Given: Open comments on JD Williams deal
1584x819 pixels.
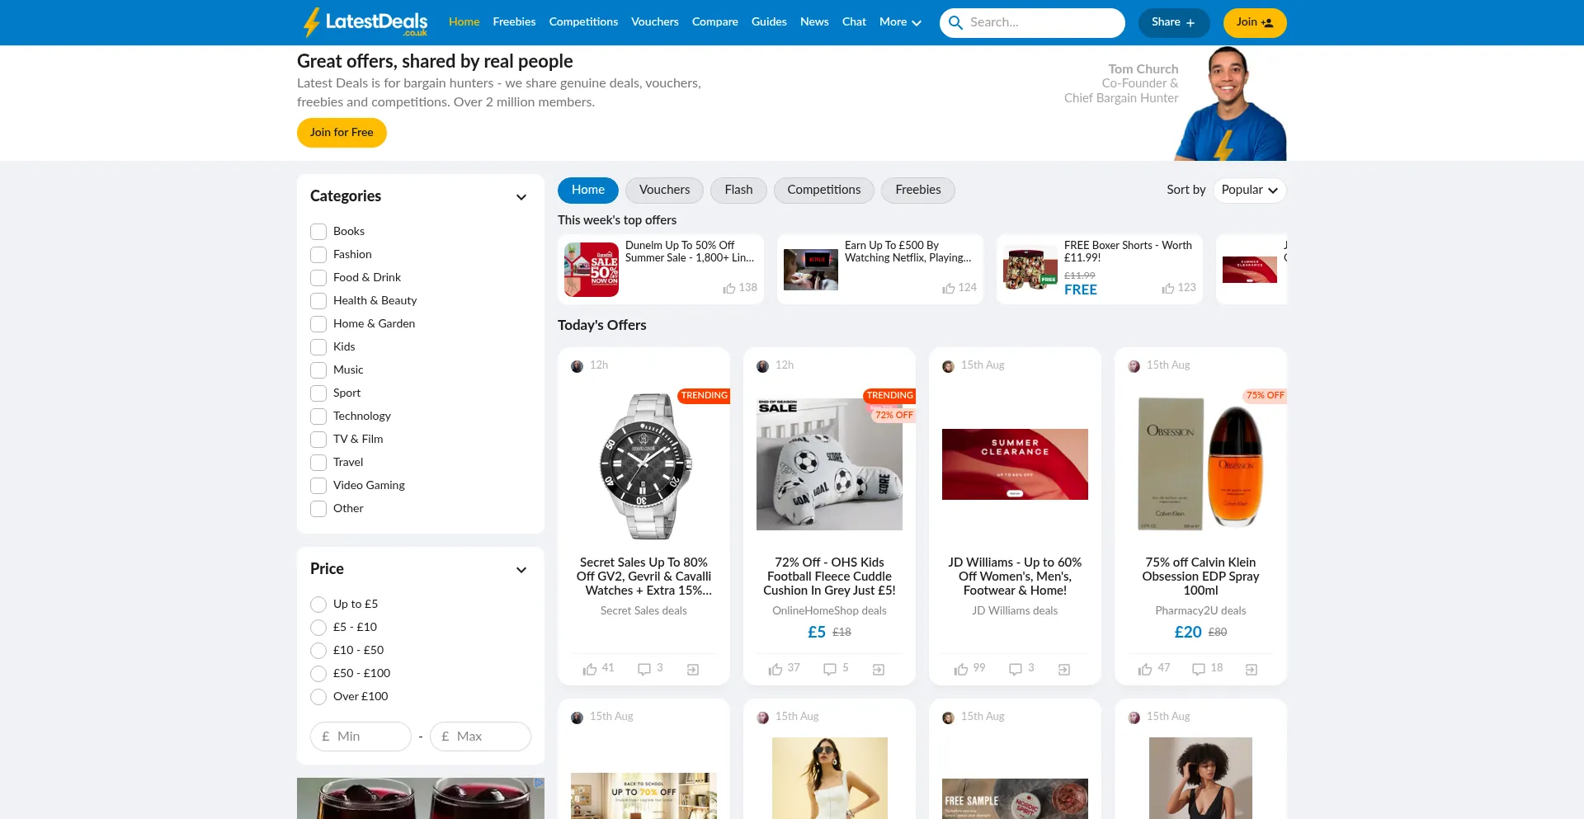Looking at the screenshot, I should (1016, 669).
